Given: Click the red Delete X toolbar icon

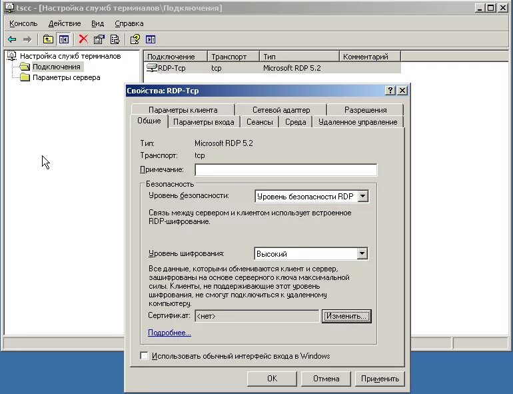Looking at the screenshot, I should (x=83, y=39).
